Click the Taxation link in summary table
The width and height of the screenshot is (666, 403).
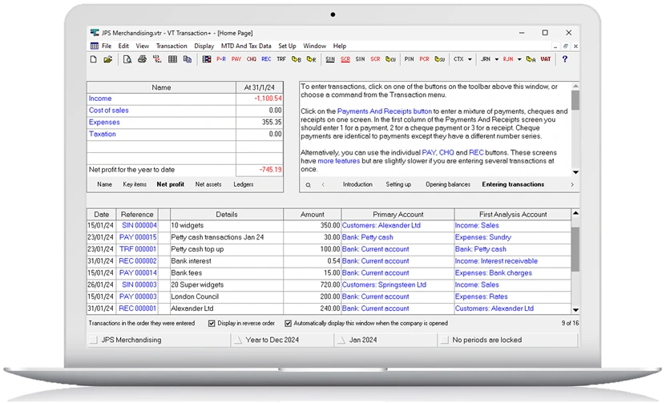[x=103, y=134]
